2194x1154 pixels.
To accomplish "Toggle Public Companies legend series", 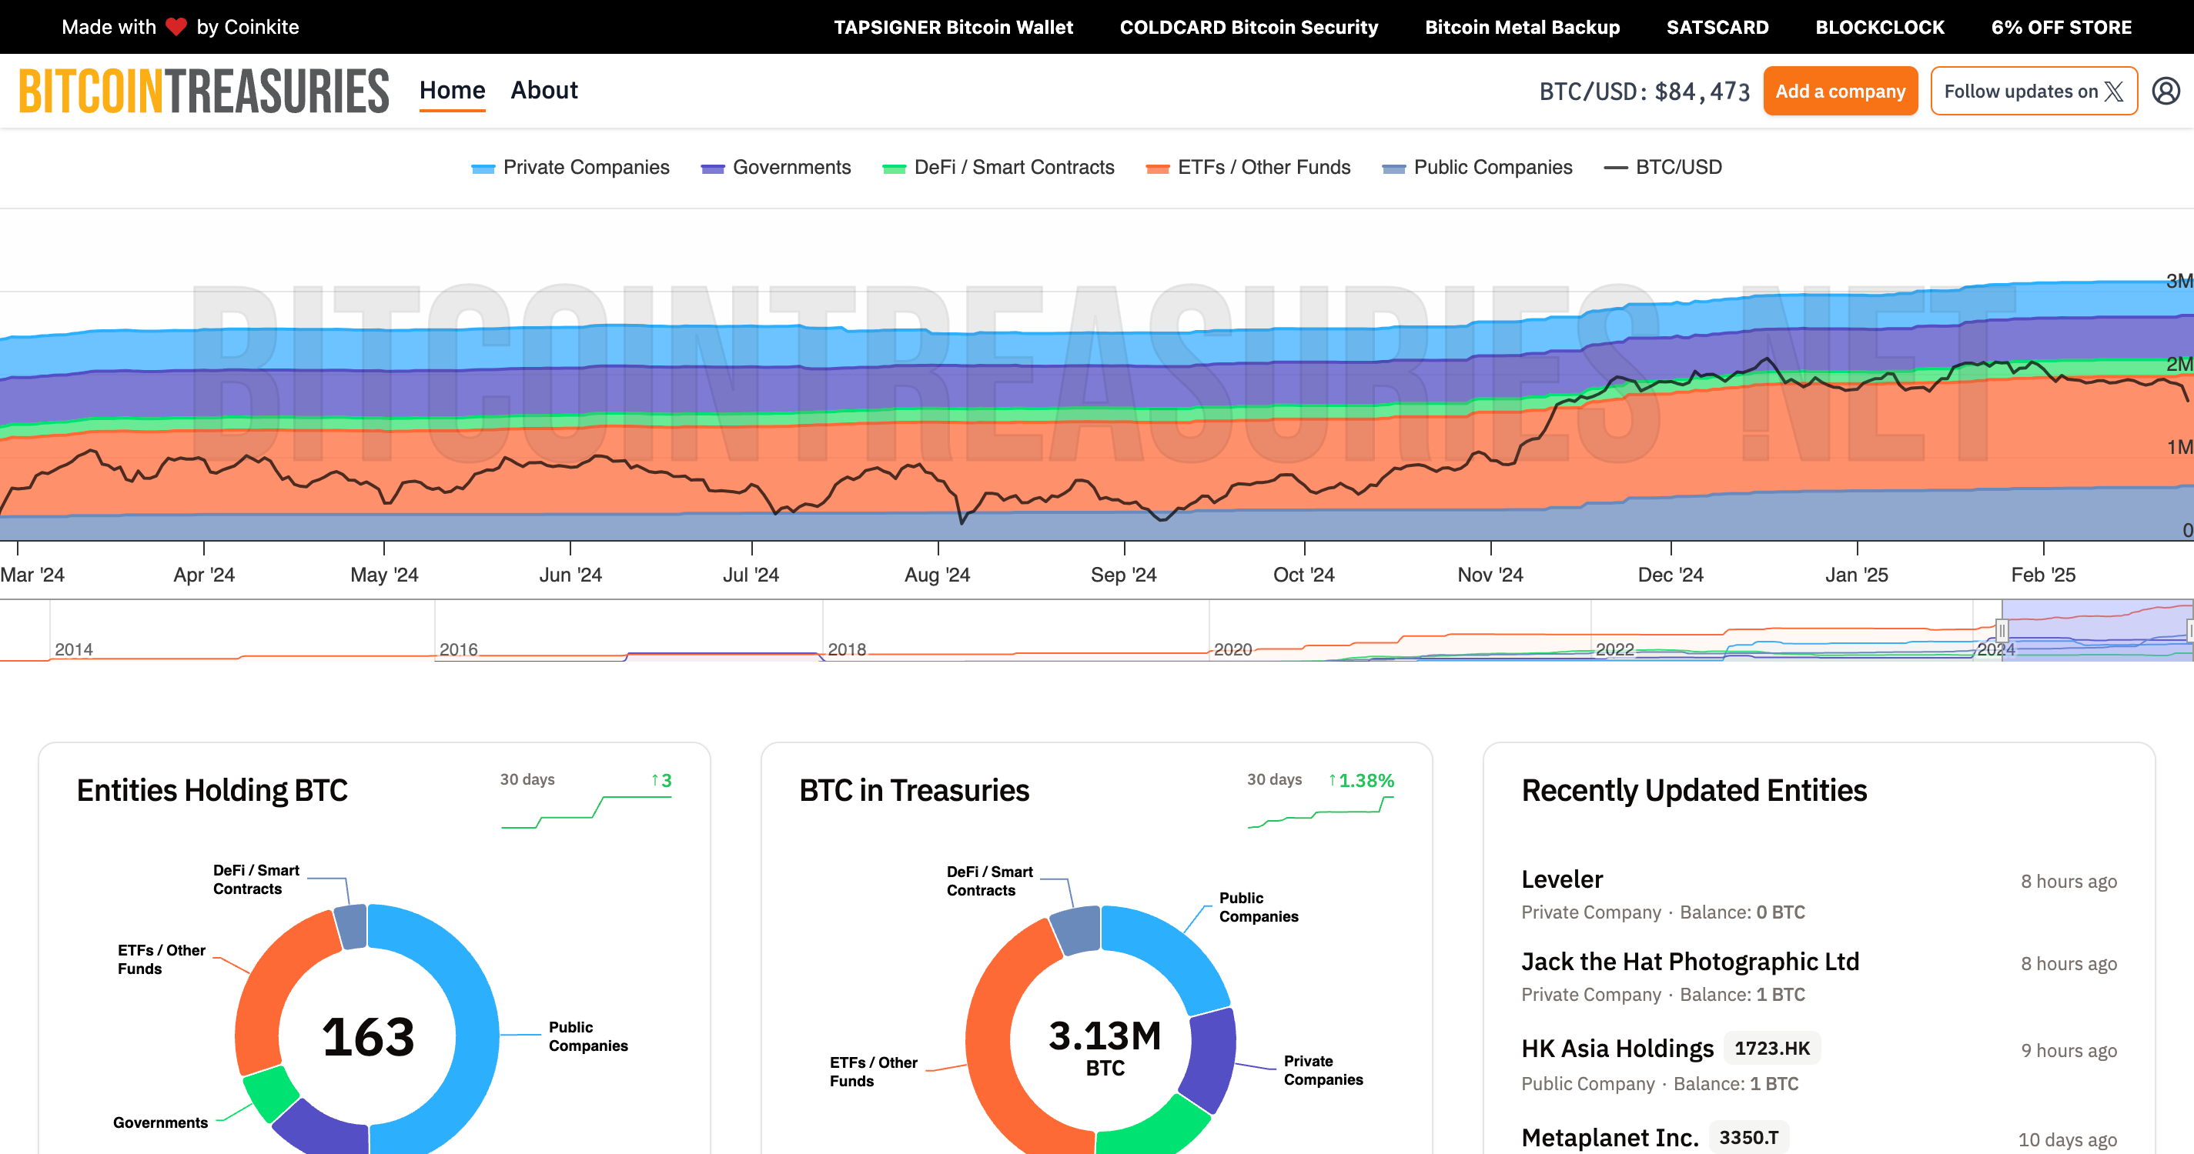I will (x=1477, y=167).
